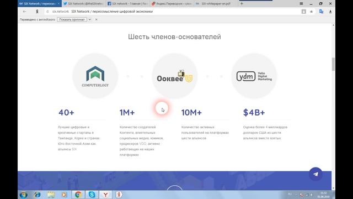Image resolution: width=353 pixels, height=199 pixels.
Task: Click the scrollbar up arrow
Action: pos(333,25)
